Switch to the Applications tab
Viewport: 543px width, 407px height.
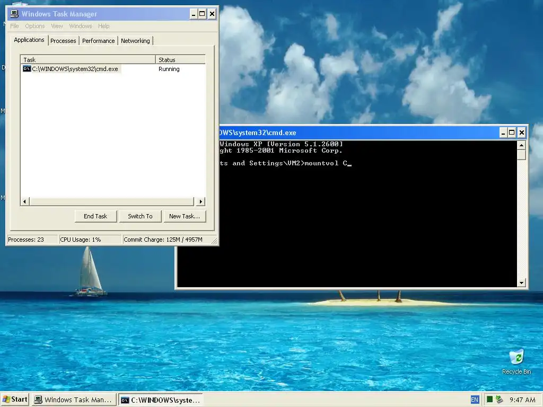[x=29, y=40]
